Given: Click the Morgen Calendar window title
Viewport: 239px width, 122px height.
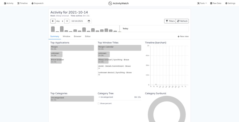Looking at the screenshot, I should click(119, 48).
